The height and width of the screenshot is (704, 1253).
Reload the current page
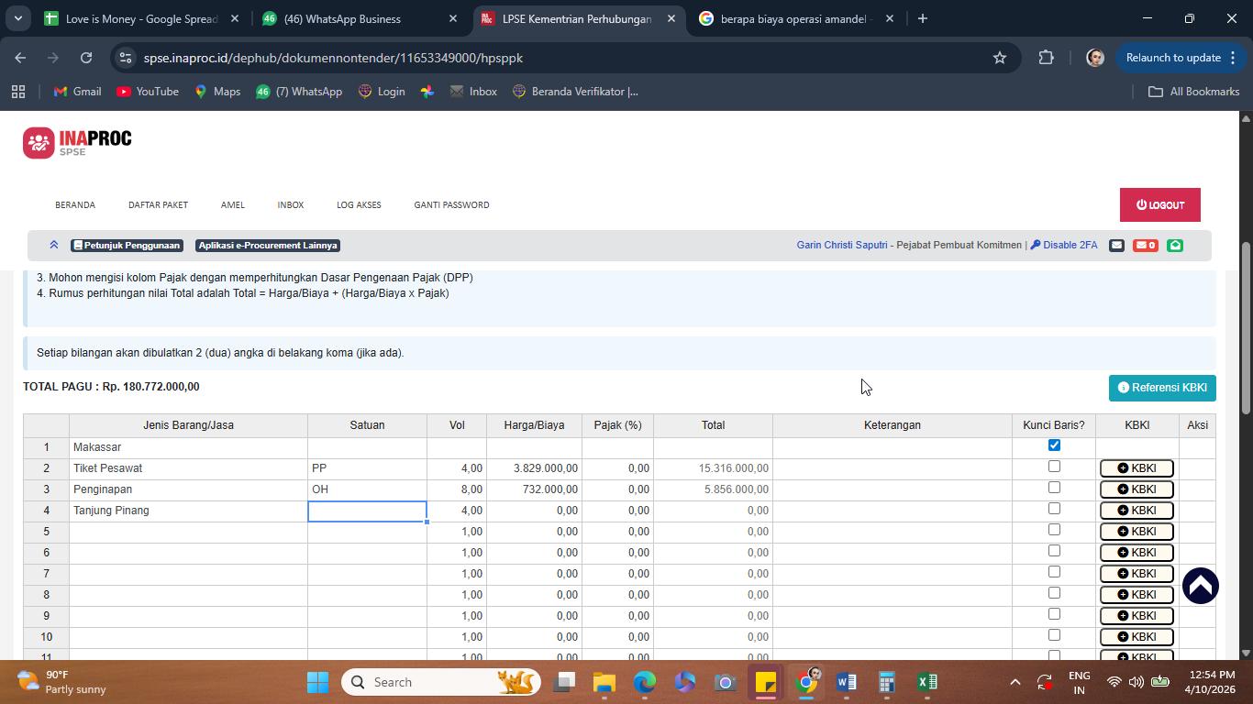point(86,58)
